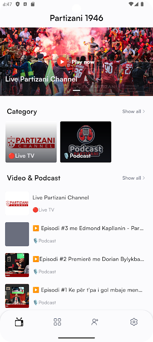Viewport: 153px width, 342px height.
Task: Open the add-user profile tab icon
Action: [x=95, y=322]
